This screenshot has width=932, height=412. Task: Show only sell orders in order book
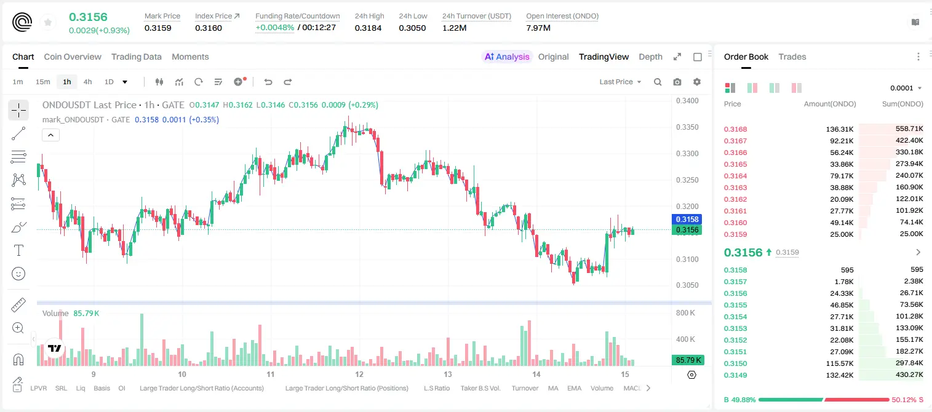point(797,88)
